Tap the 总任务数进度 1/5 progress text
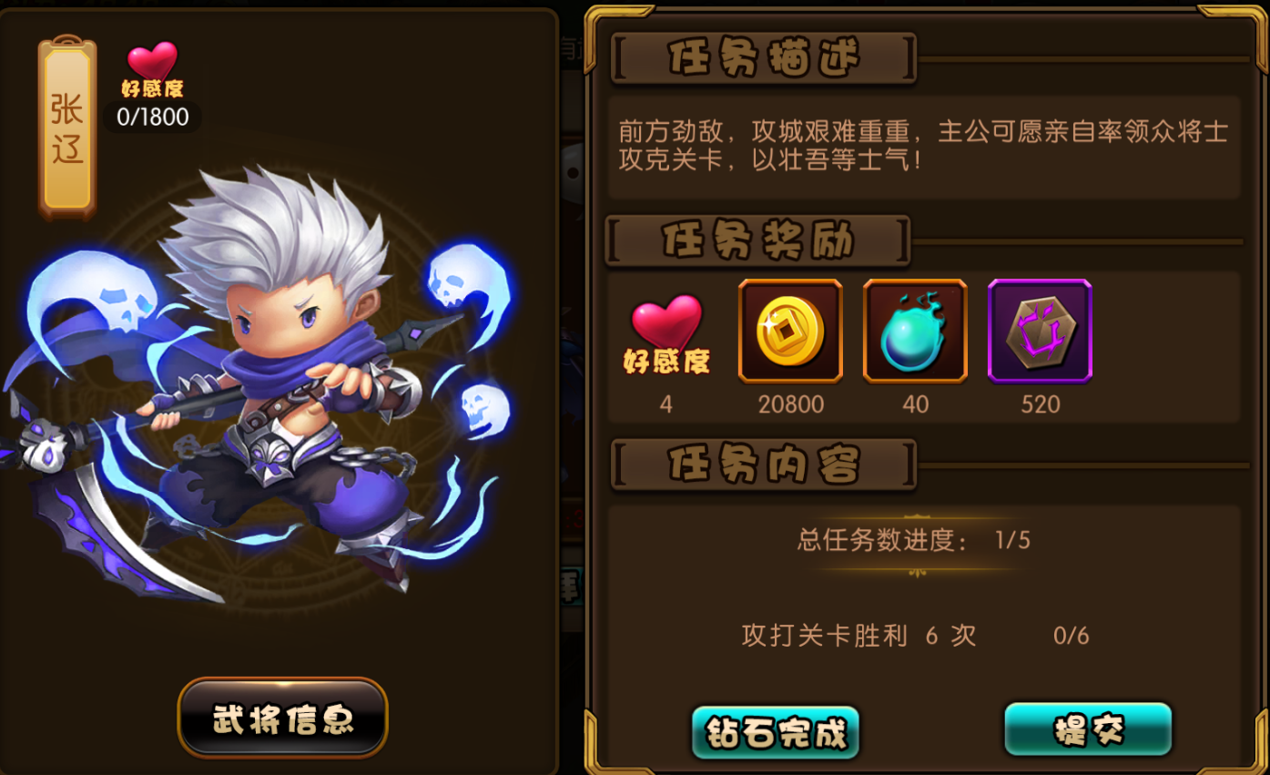Image resolution: width=1270 pixels, height=775 pixels. point(914,540)
